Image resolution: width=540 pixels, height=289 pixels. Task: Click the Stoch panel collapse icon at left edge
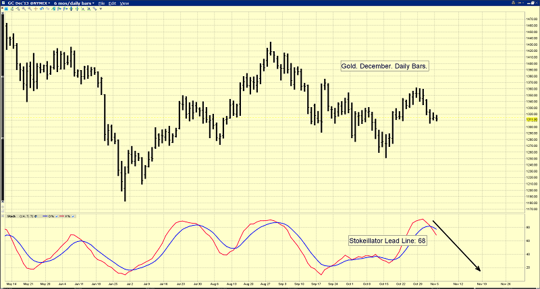tap(3, 216)
